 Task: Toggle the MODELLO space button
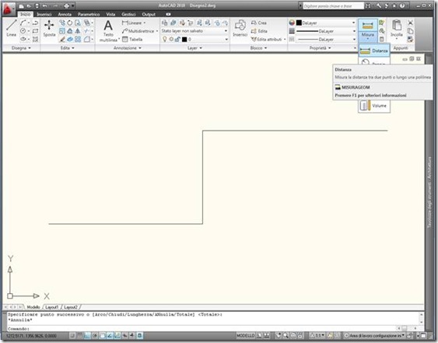pyautogui.click(x=246, y=335)
